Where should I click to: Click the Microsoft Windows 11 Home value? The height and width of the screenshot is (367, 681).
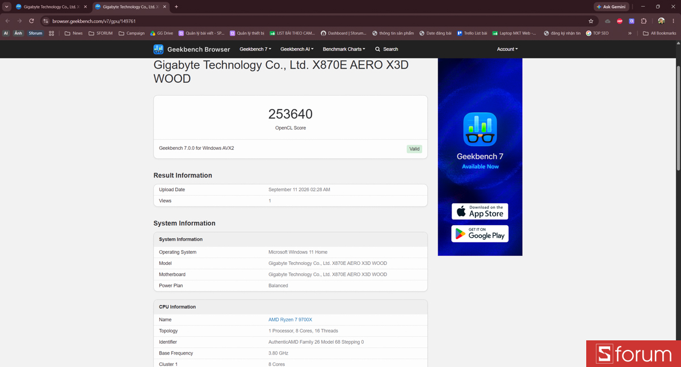point(298,252)
